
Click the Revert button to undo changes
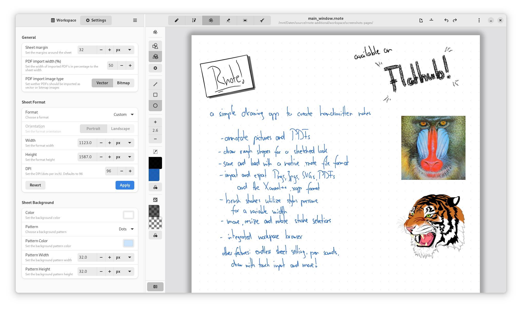point(35,185)
